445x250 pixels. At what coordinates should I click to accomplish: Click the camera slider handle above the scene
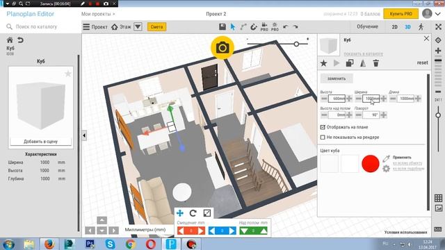click(x=296, y=44)
